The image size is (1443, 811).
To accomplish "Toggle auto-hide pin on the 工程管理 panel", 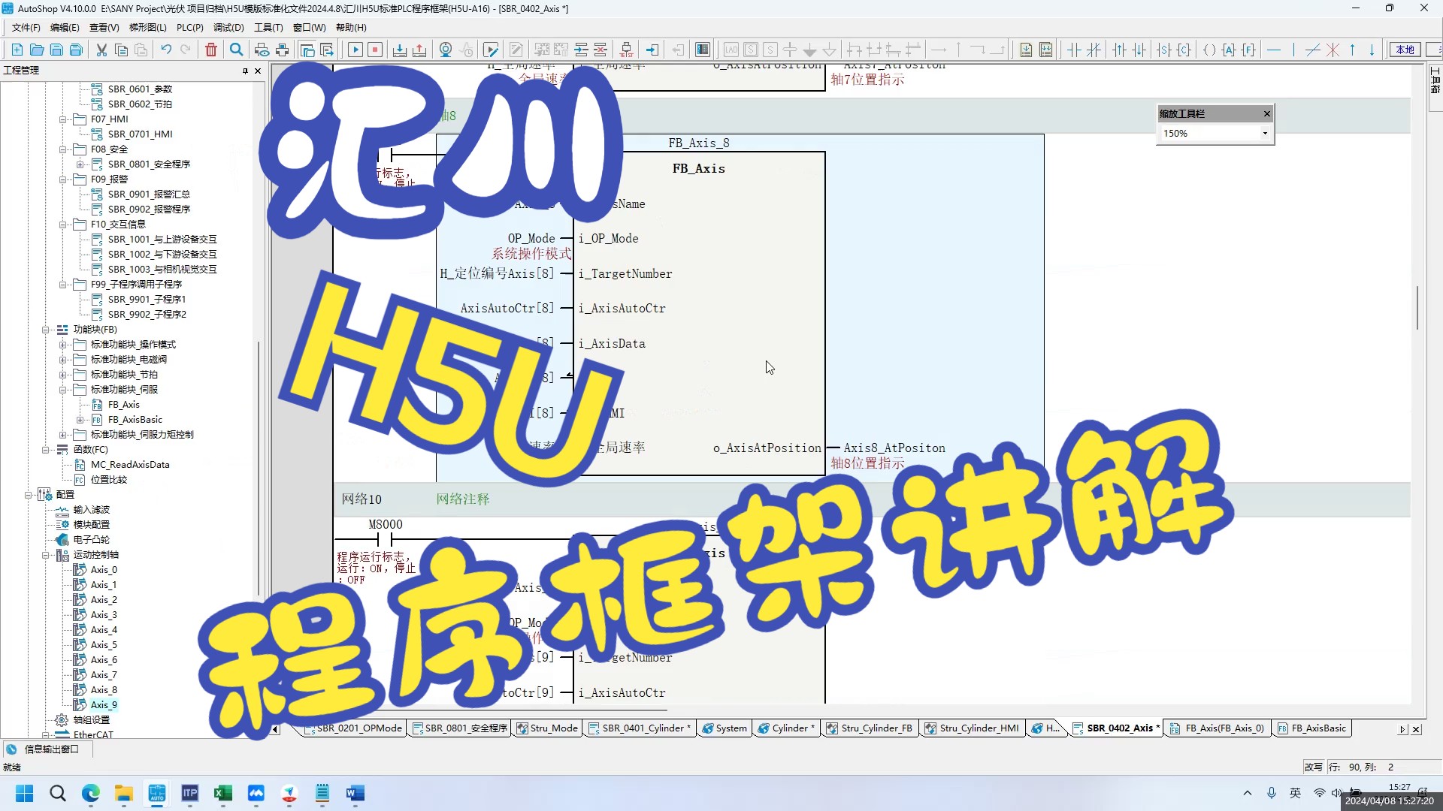I will (244, 70).
